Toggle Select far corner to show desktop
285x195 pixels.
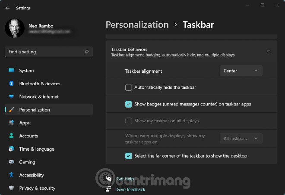point(129,156)
